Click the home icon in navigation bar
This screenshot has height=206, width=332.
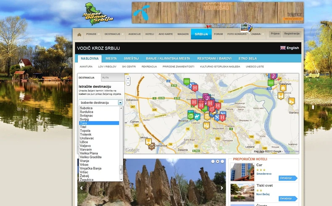click(79, 34)
